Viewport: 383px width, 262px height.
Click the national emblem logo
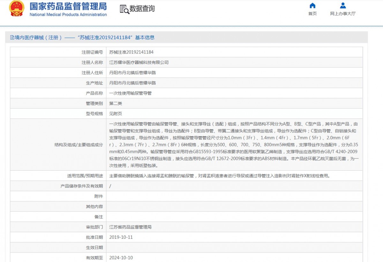(17, 9)
